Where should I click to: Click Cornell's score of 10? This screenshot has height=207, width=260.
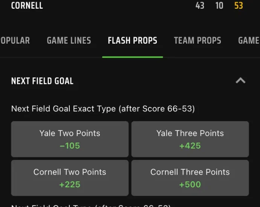pos(219,6)
